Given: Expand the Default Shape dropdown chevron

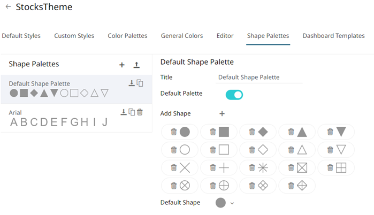Looking at the screenshot, I should 232,203.
